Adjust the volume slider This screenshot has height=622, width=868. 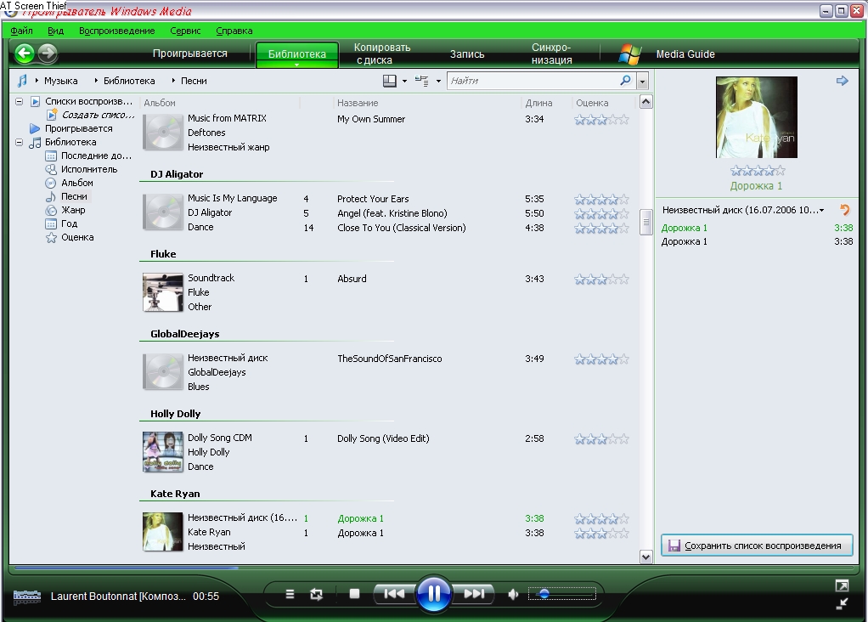click(562, 594)
